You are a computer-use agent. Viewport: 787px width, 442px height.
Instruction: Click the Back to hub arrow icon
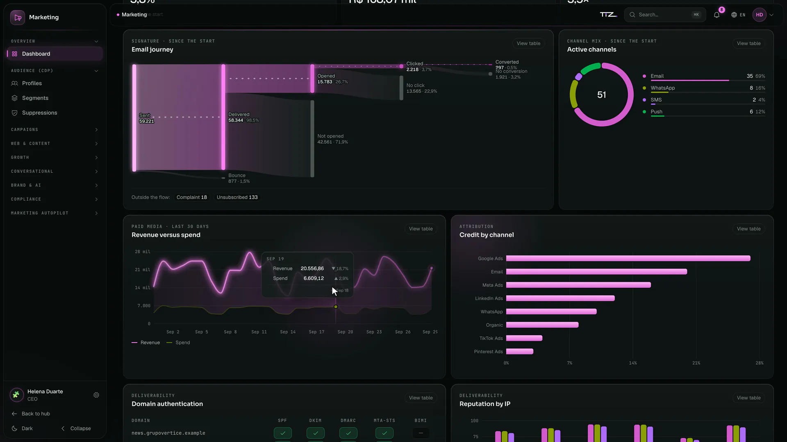click(x=14, y=414)
